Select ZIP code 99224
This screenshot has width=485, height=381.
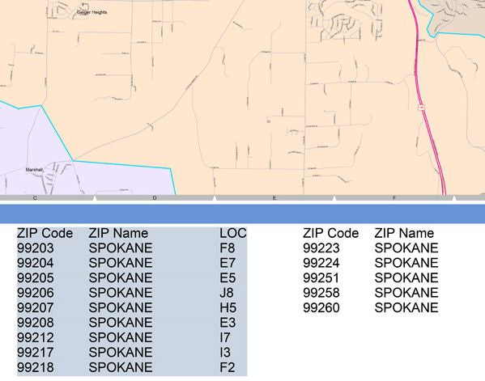[x=321, y=263]
